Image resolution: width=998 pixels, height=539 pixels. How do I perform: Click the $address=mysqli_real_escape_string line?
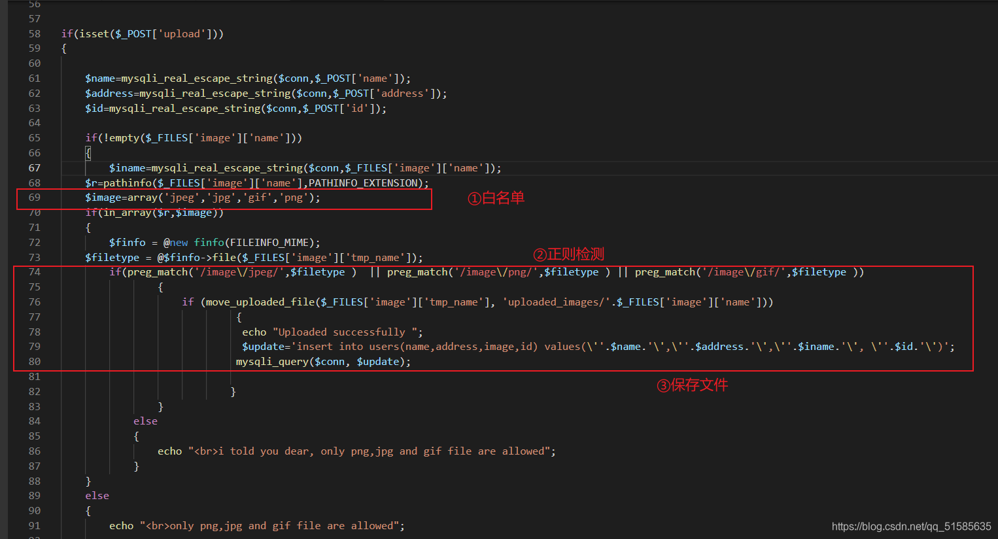(266, 94)
